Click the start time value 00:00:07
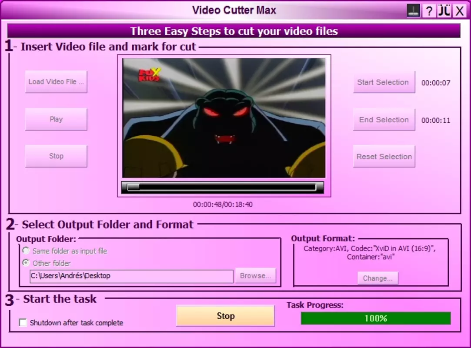This screenshot has width=471, height=348. 435,83
